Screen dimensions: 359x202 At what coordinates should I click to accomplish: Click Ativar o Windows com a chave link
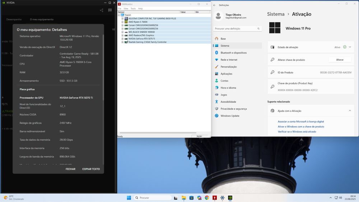pos(301,127)
